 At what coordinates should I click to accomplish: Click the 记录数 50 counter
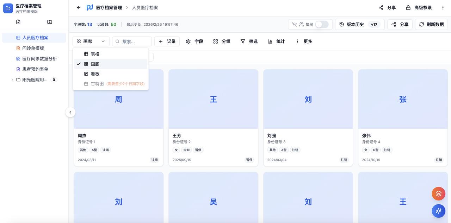coord(107,24)
